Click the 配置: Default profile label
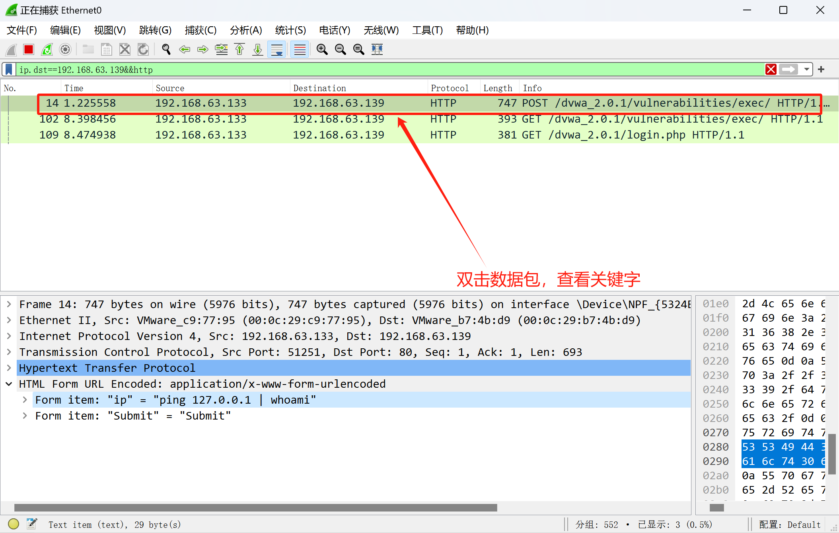Screen dimensions: 839x533 (790, 525)
